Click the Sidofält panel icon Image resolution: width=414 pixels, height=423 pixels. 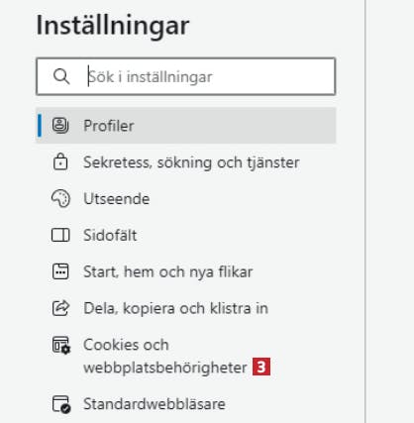60,236
